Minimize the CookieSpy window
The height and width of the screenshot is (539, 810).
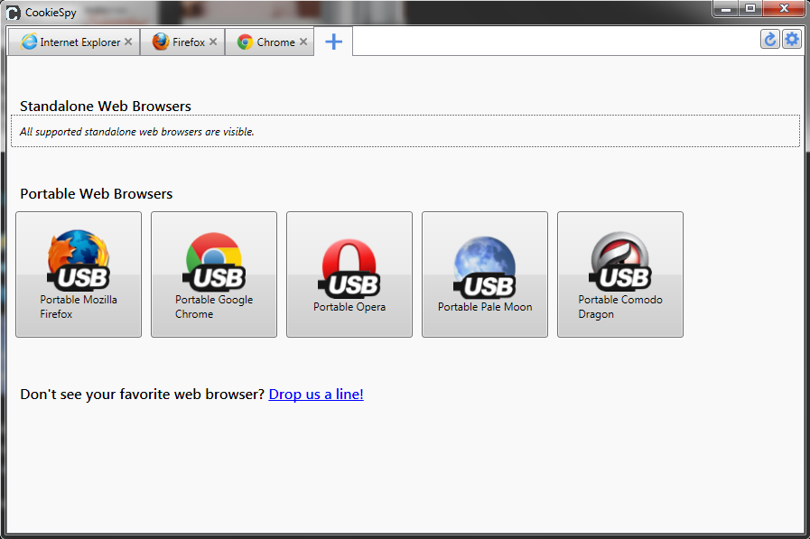pyautogui.click(x=725, y=8)
